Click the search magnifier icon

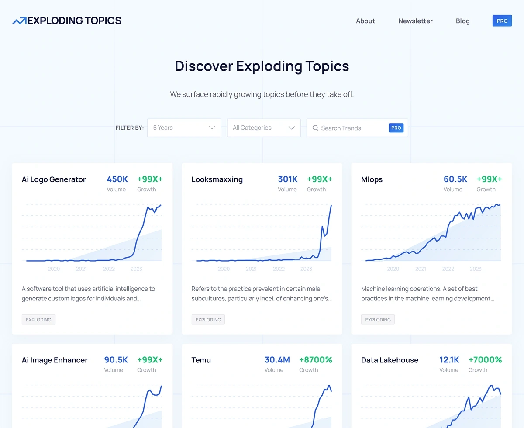[x=315, y=128]
